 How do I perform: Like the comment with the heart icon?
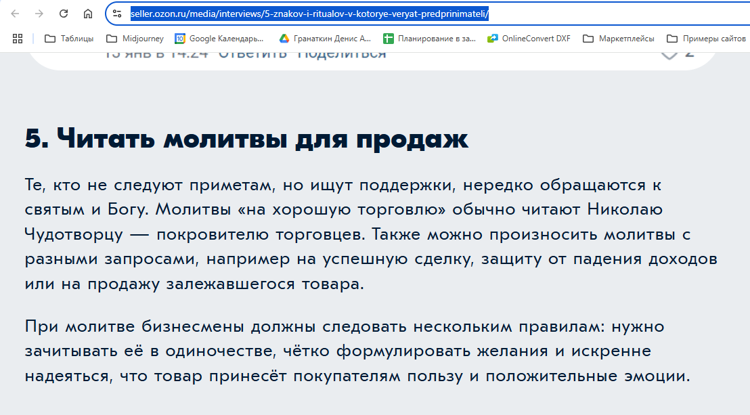click(x=669, y=53)
